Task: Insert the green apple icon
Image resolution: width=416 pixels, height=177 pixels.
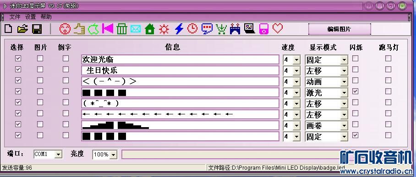Action: [x=93, y=29]
